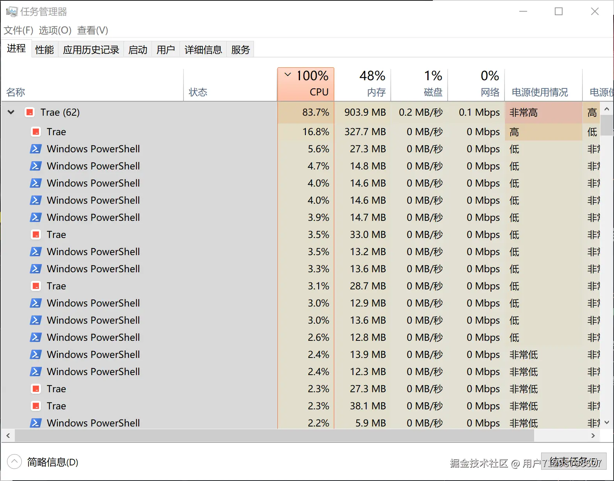Click PowerShell icon on the 5.9 MB row

[36, 423]
